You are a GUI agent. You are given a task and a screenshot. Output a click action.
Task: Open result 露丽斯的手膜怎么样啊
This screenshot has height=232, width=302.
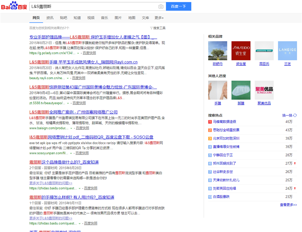[72, 197]
